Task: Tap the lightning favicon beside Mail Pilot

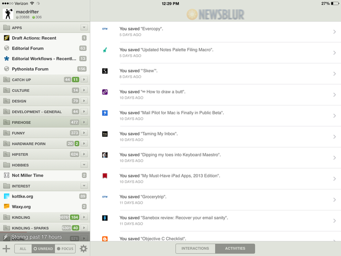Action: (105, 113)
